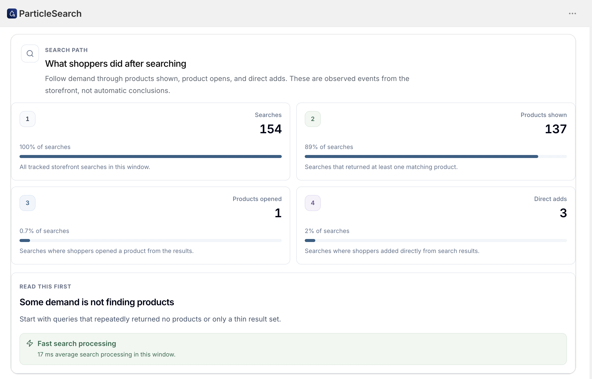Click 'All tracked storefront searches in this window.'
This screenshot has width=592, height=379.
click(85, 167)
